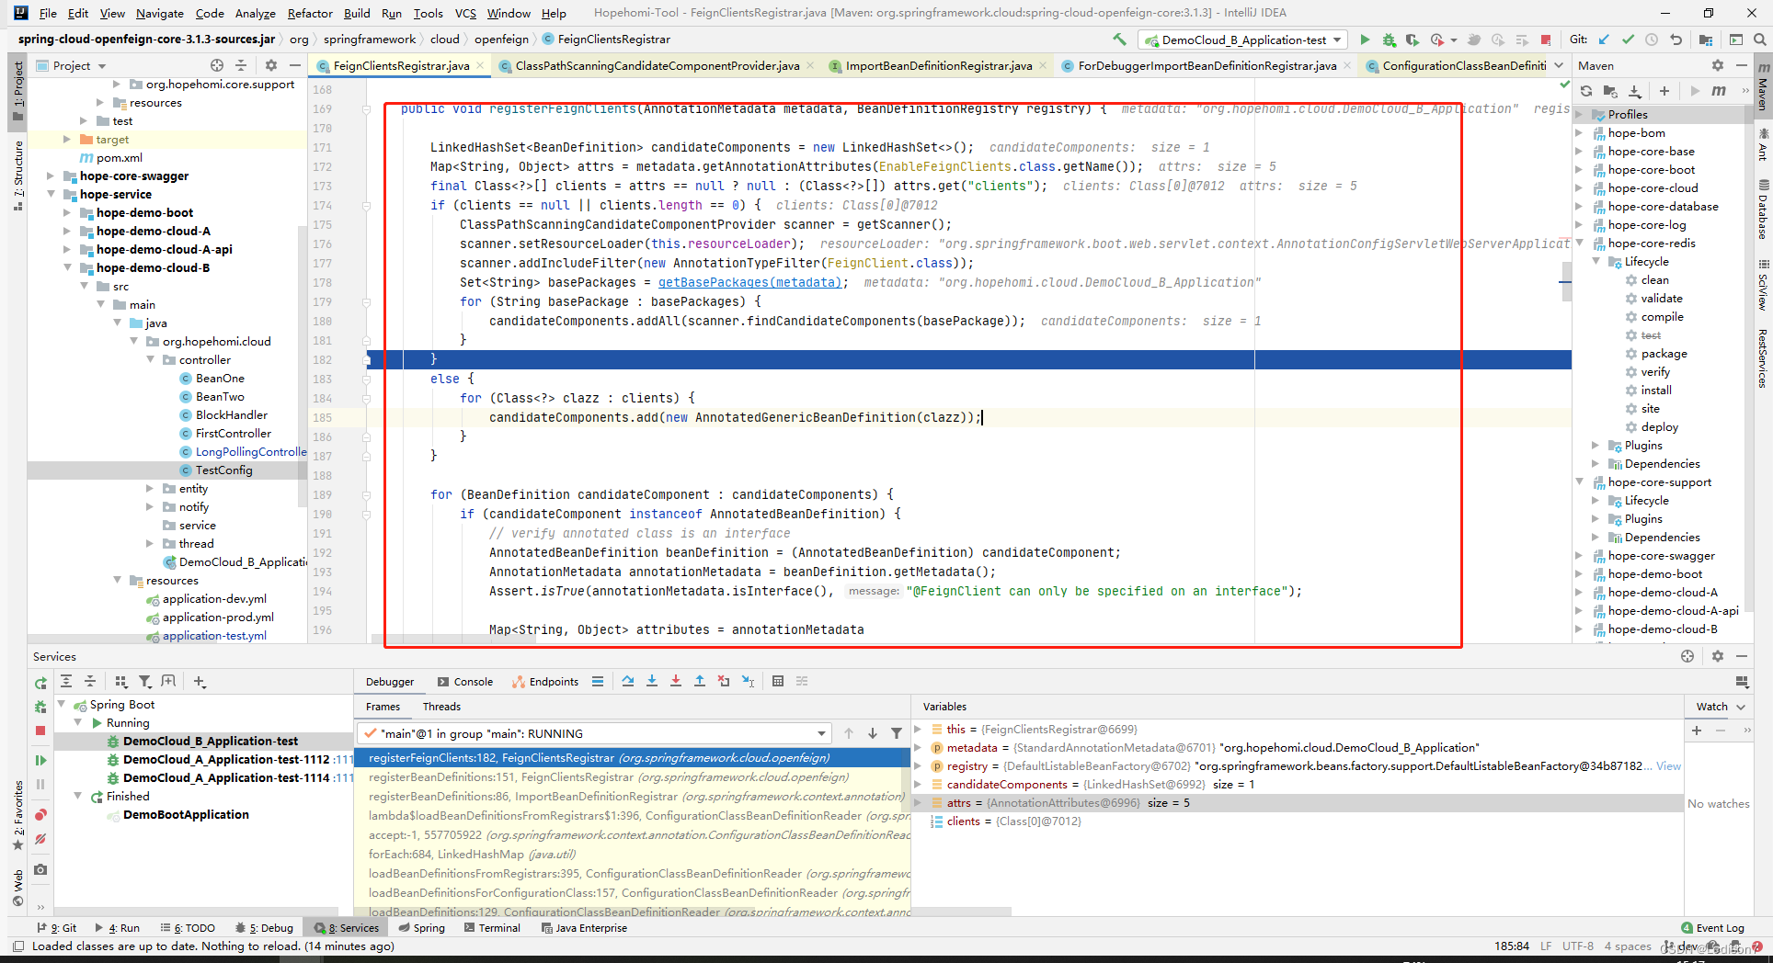
Task: Click Execute Maven Goal m icon
Action: click(1719, 91)
